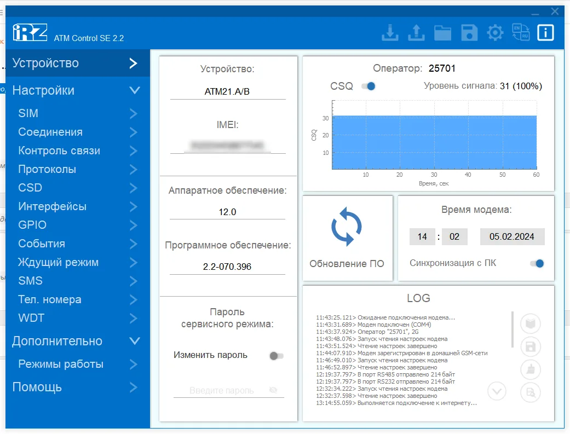The width and height of the screenshot is (570, 434).
Task: Click the Введите пароль input field
Action: [228, 390]
